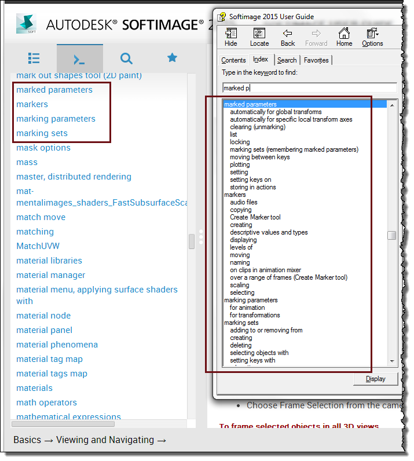This screenshot has height=461, width=414.
Task: Go Back using the arrow icon
Action: click(288, 37)
